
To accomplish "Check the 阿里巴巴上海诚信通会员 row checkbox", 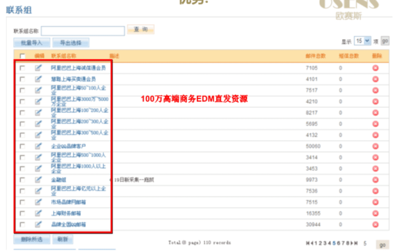I will point(22,68).
